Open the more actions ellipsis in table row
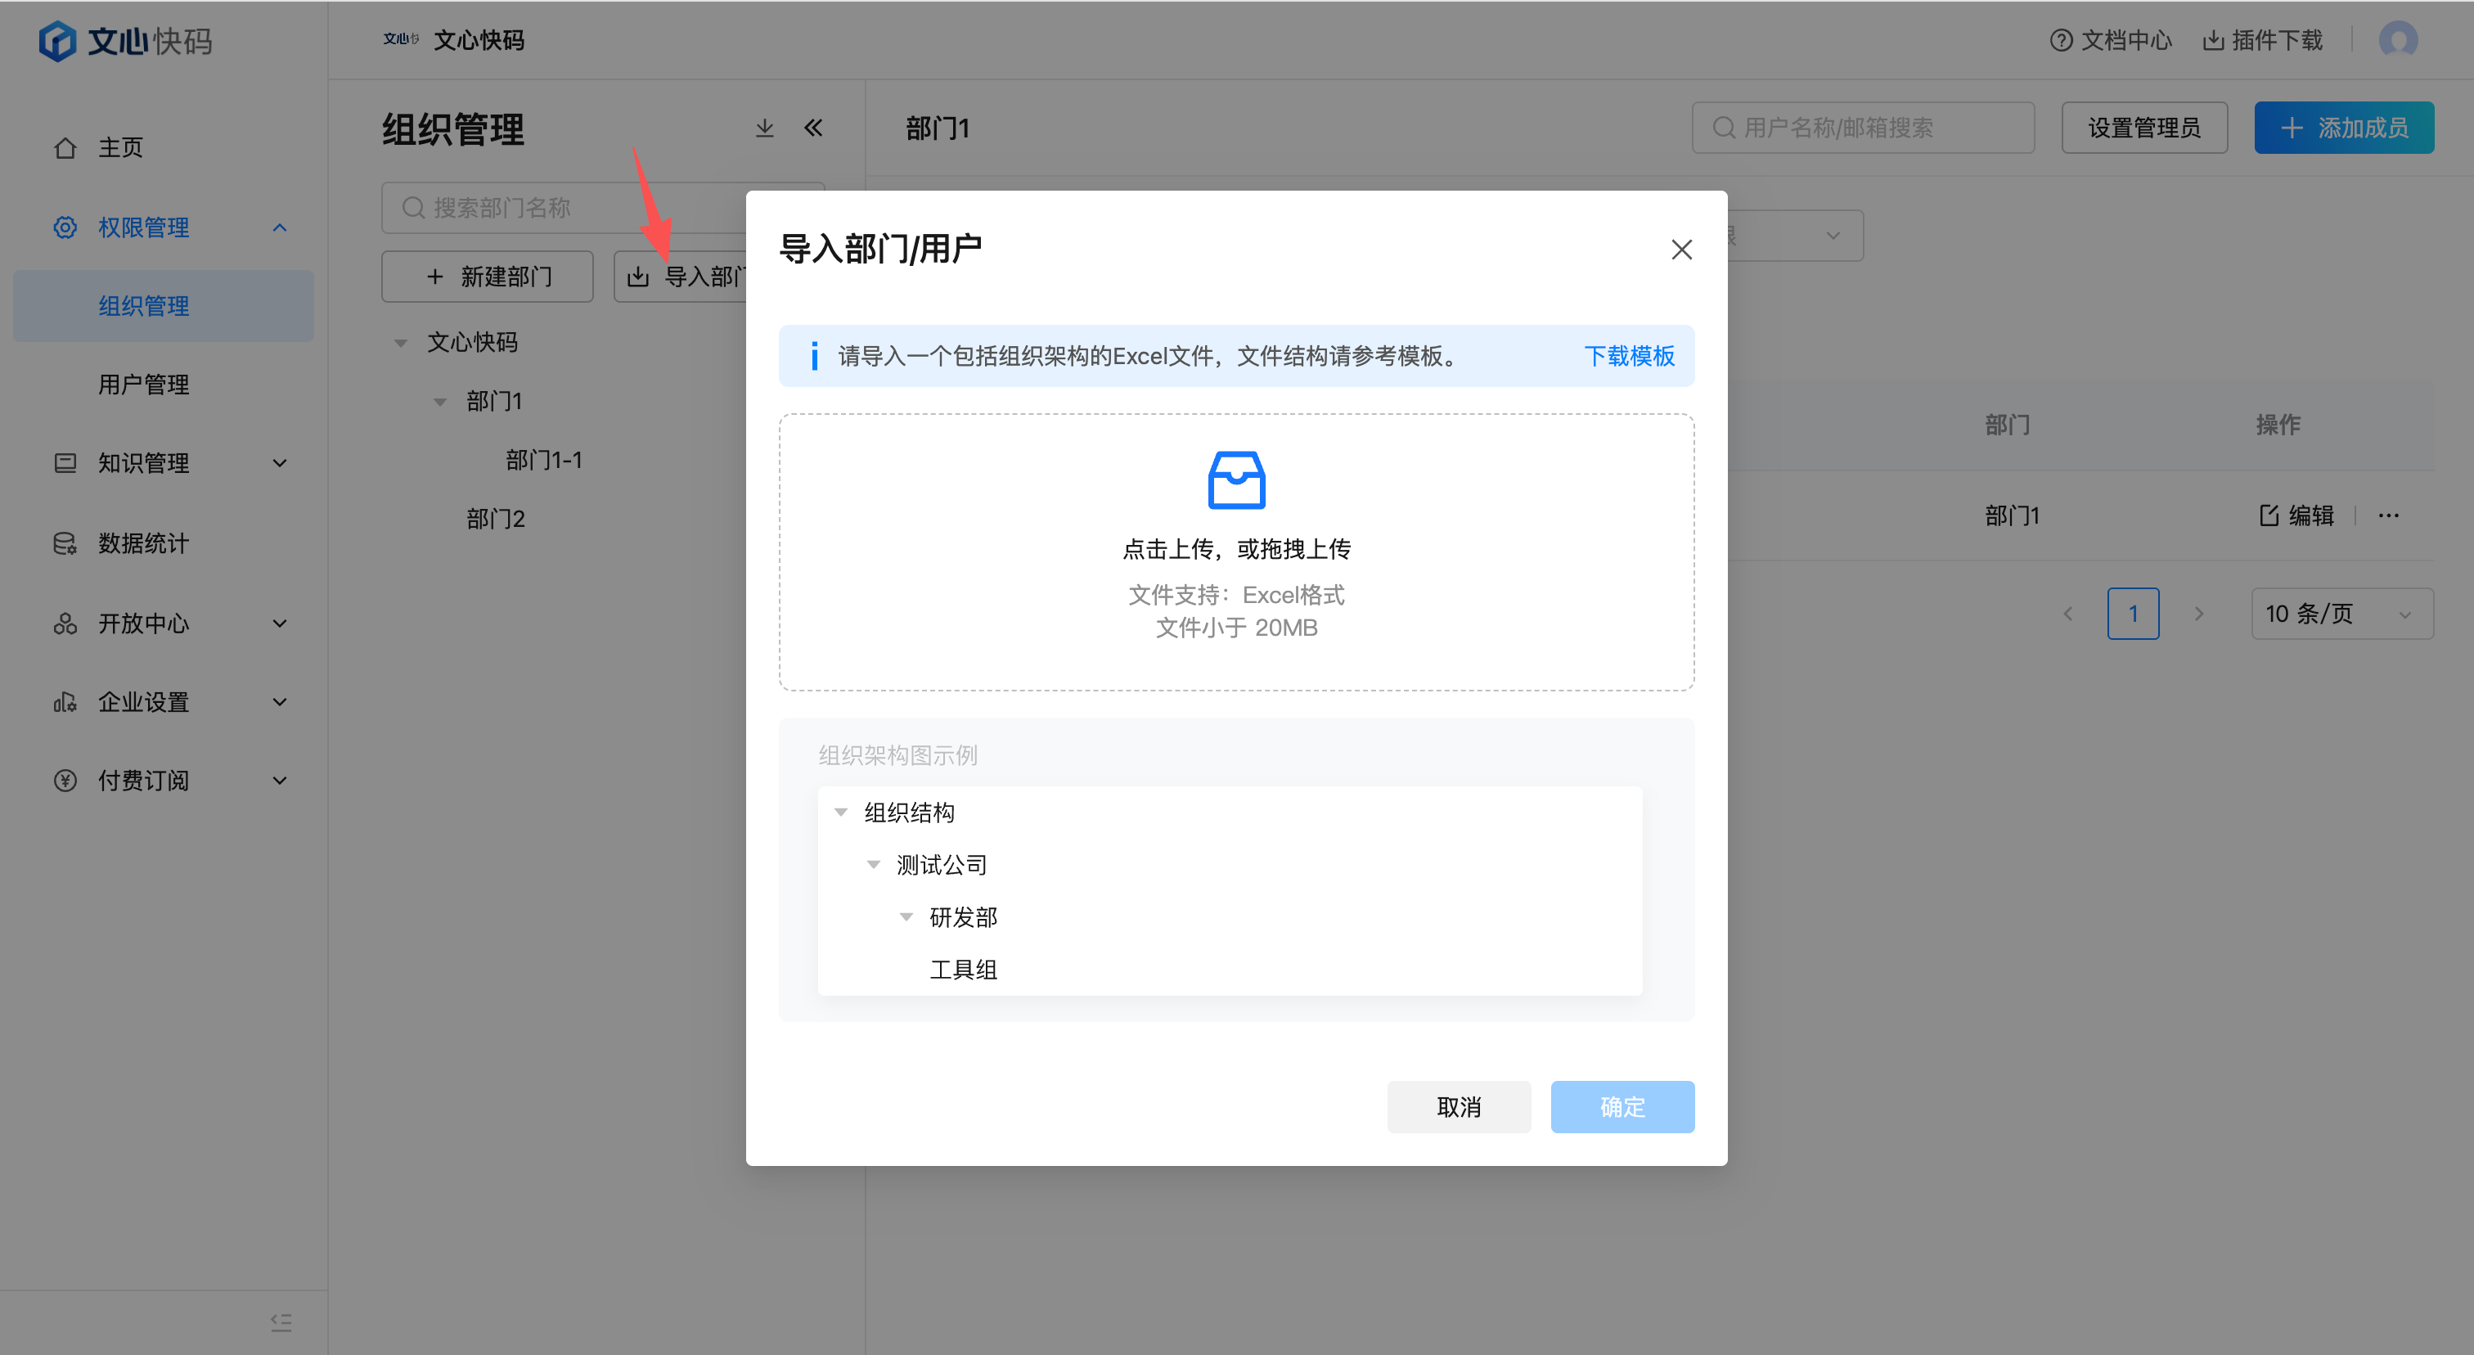Viewport: 2474px width, 1355px height. 2389,515
